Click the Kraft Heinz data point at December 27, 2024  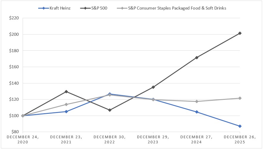pyautogui.click(x=197, y=112)
